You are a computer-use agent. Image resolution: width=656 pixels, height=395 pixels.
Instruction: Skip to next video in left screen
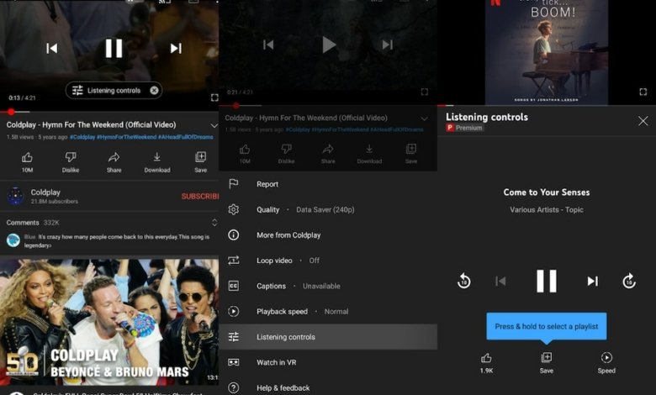[x=176, y=49]
